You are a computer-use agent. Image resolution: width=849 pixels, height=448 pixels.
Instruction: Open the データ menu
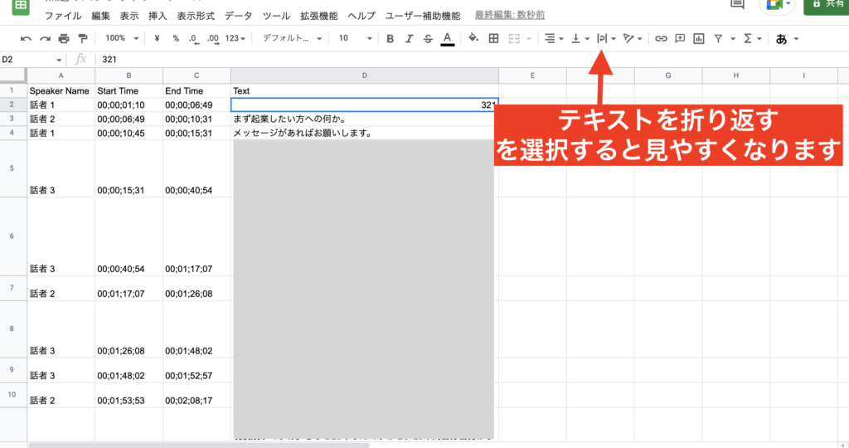tap(239, 16)
